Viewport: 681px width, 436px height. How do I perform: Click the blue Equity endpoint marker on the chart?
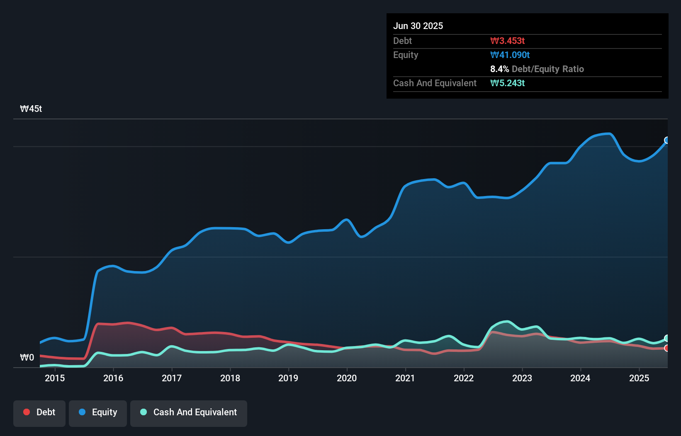[x=666, y=140]
